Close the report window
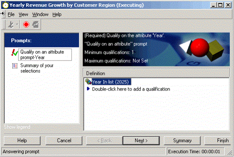Image resolution: width=234 pixels, height=157 pixels. tap(228, 5)
